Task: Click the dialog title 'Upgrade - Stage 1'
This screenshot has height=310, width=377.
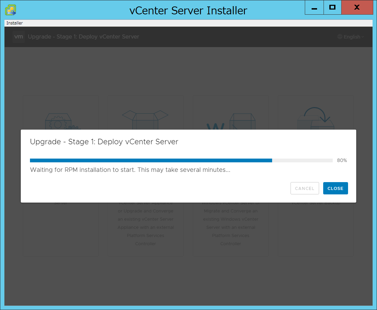Action: point(104,142)
